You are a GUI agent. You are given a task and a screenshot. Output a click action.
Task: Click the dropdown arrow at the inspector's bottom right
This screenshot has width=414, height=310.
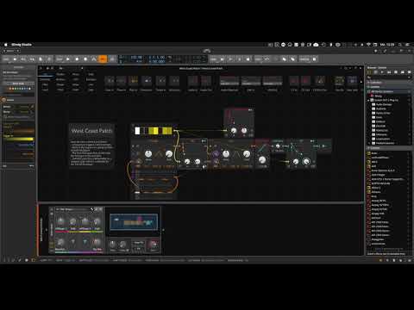(31, 166)
